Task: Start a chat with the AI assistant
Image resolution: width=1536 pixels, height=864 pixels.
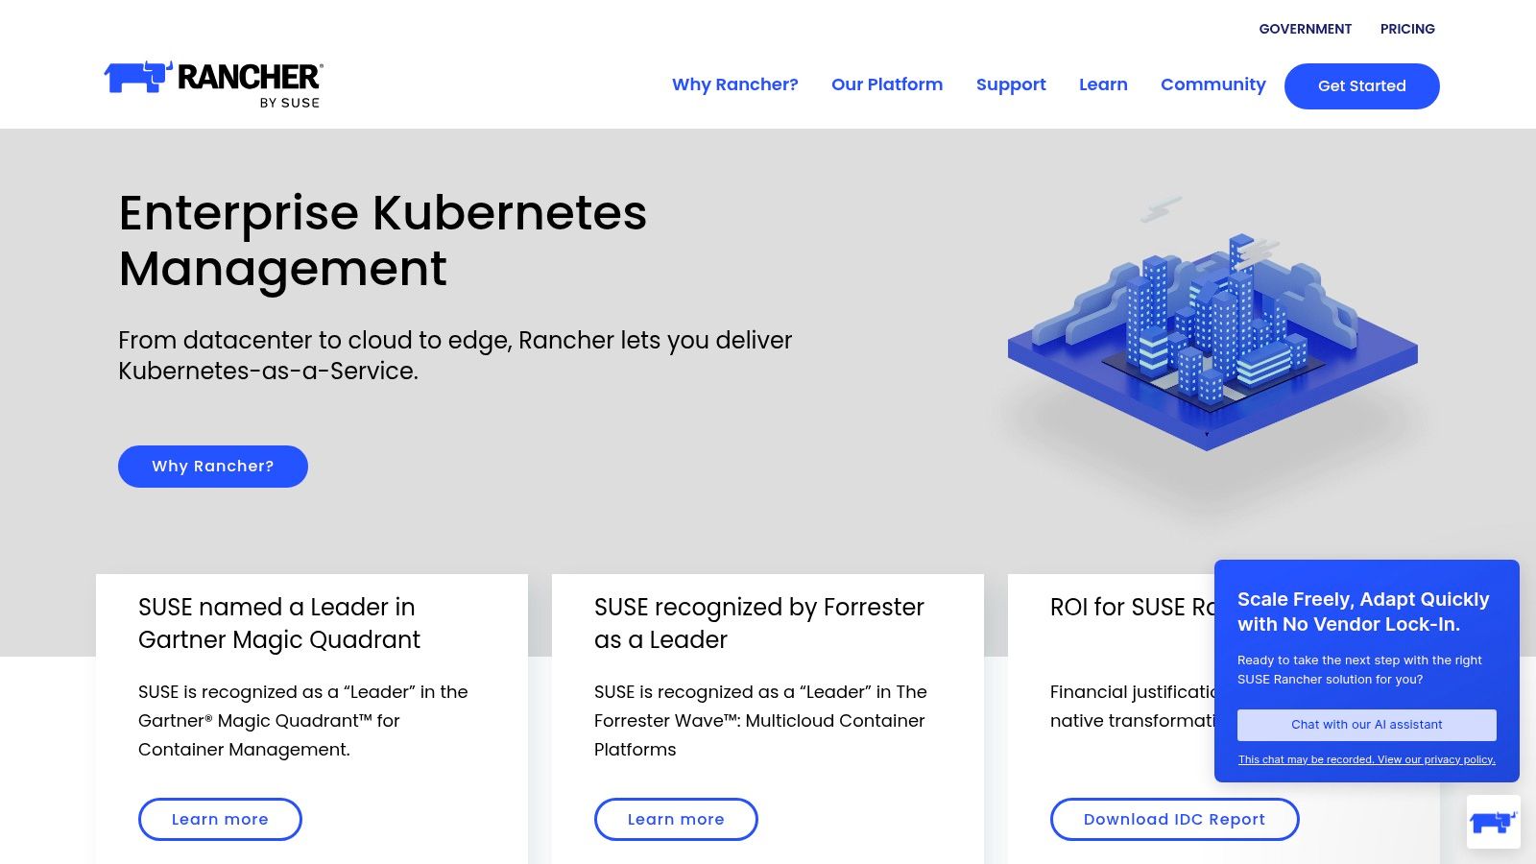Action: tap(1367, 725)
